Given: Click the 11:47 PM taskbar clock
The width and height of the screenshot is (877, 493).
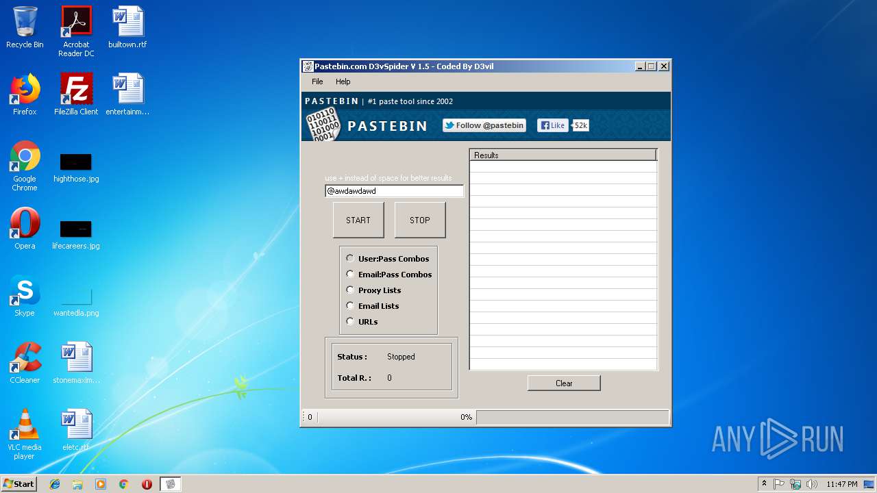Looking at the screenshot, I should [841, 484].
